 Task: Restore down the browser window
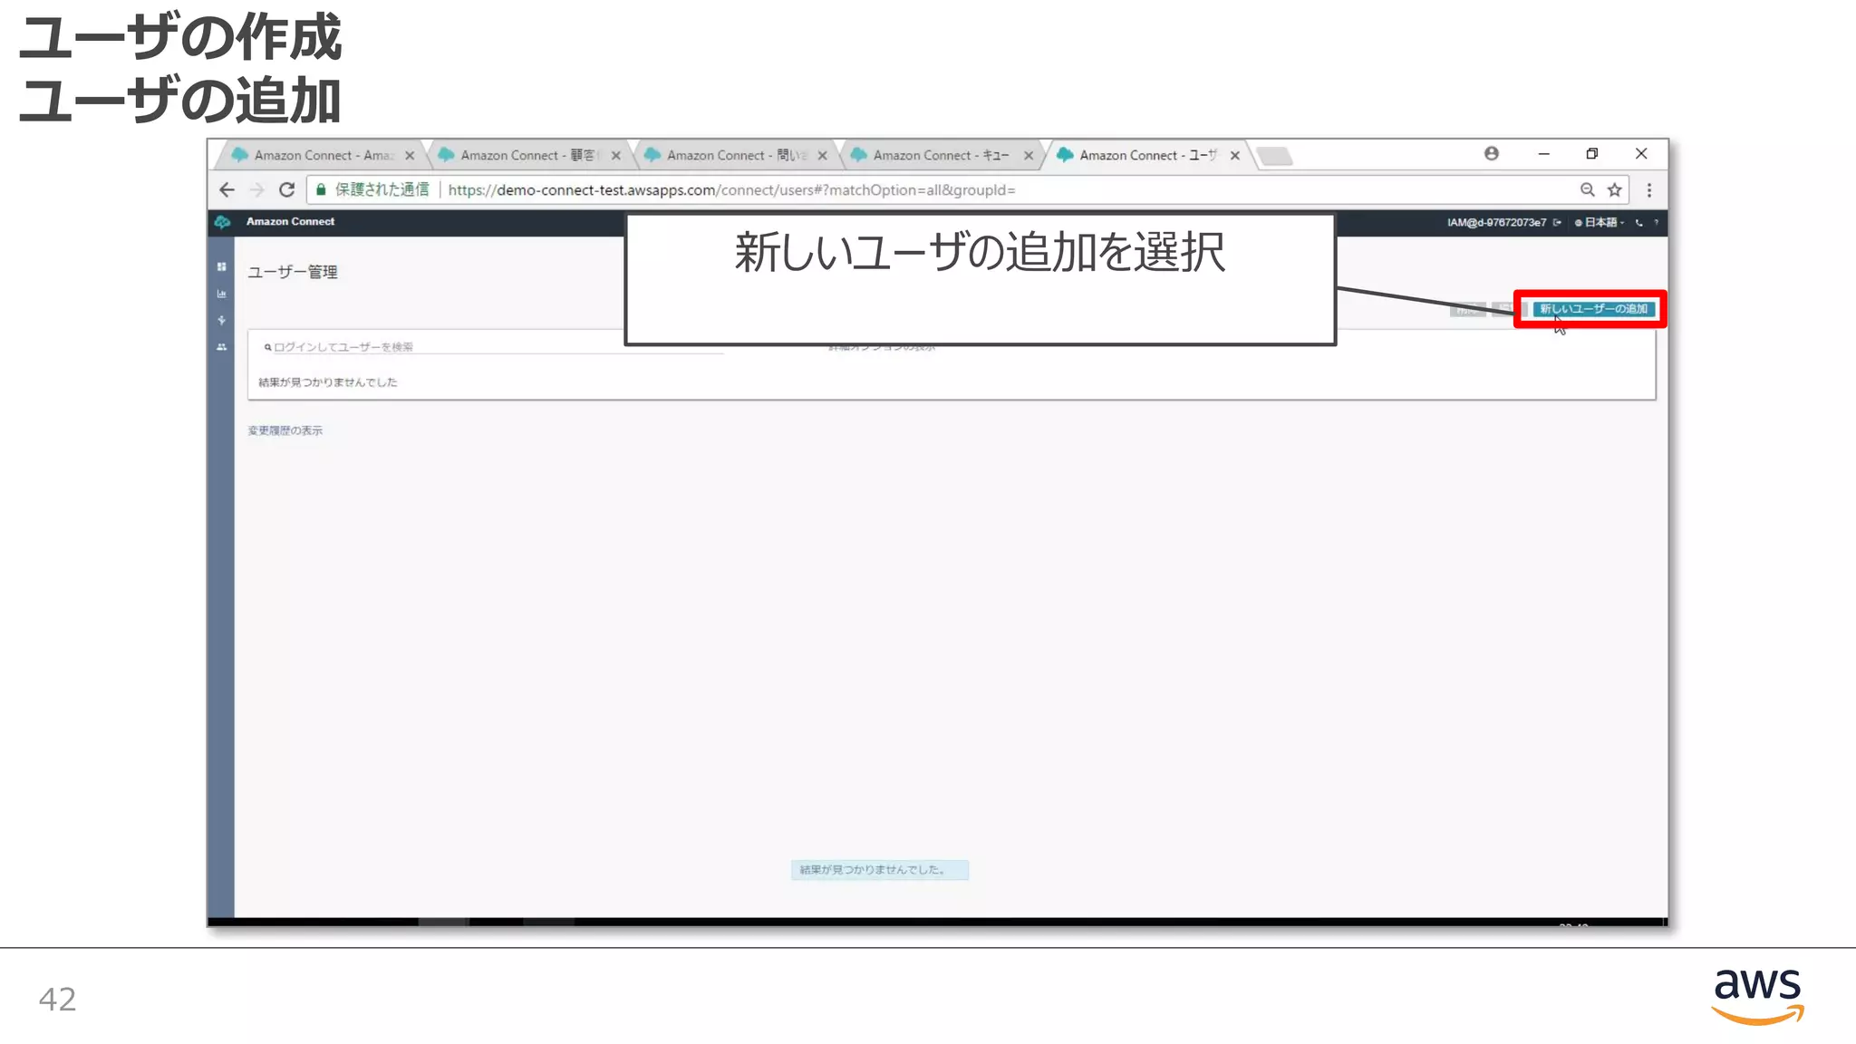tap(1591, 154)
